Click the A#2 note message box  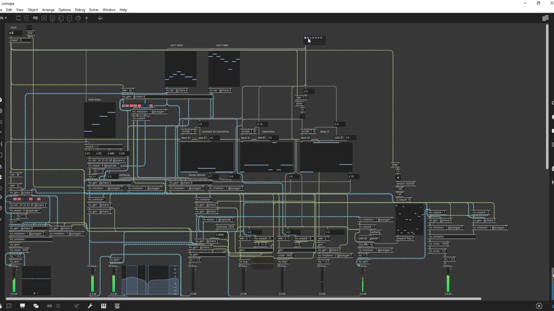(x=111, y=153)
